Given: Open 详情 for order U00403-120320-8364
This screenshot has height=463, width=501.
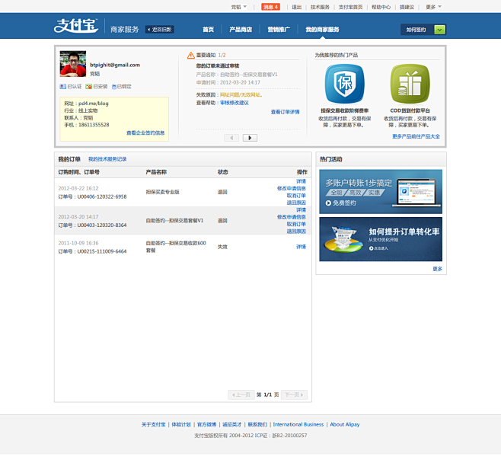Looking at the screenshot, I should pyautogui.click(x=301, y=210).
